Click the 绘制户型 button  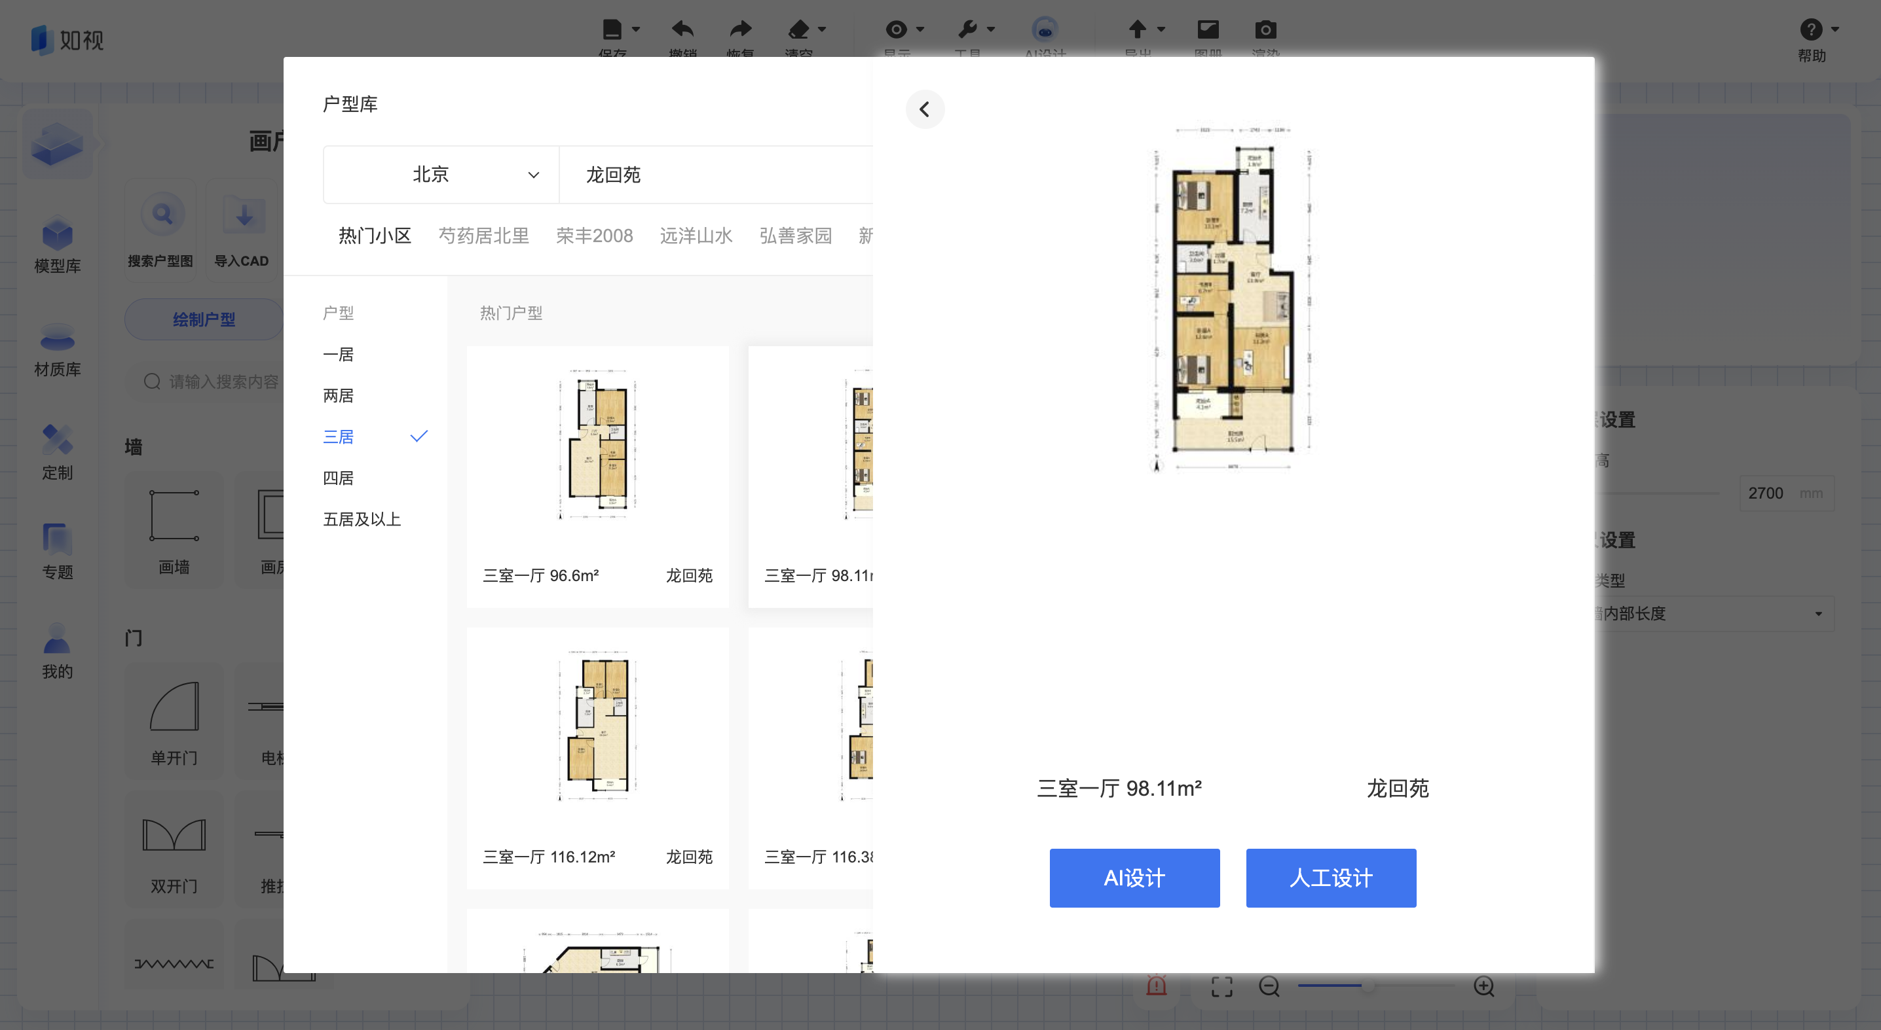point(204,319)
